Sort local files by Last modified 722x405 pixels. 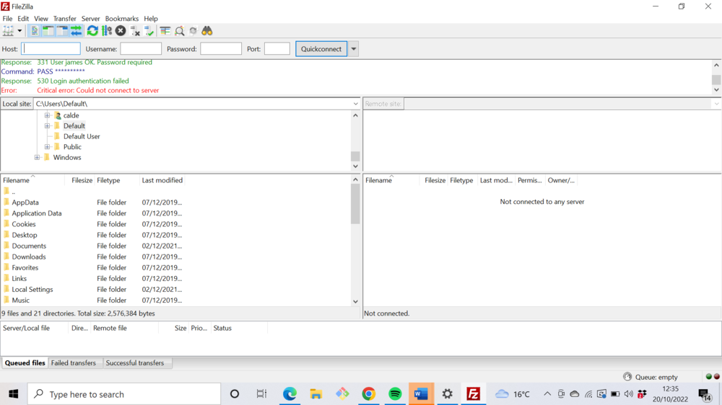(x=162, y=180)
